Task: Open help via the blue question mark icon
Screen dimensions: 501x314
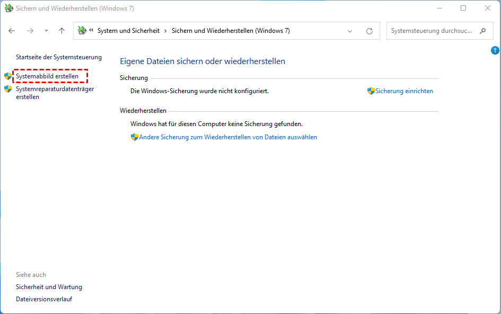Action: pyautogui.click(x=495, y=50)
